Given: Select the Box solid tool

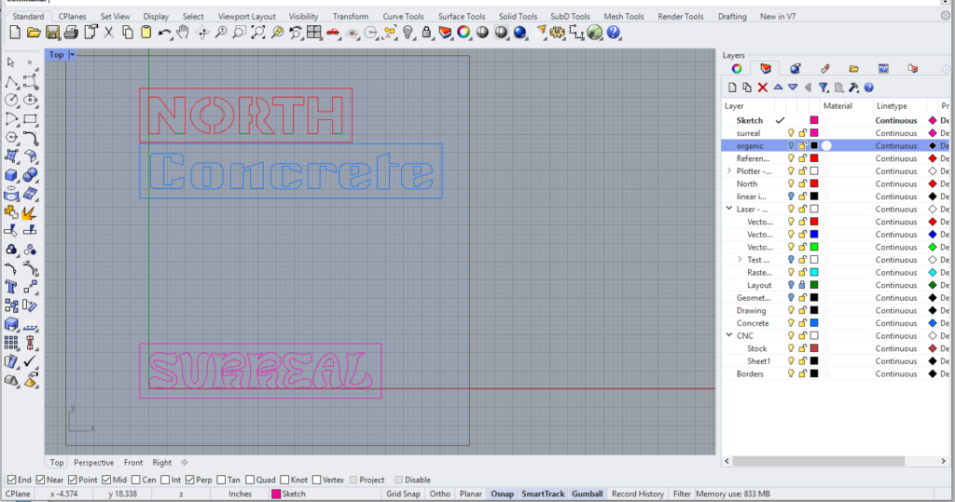Looking at the screenshot, I should [x=11, y=175].
